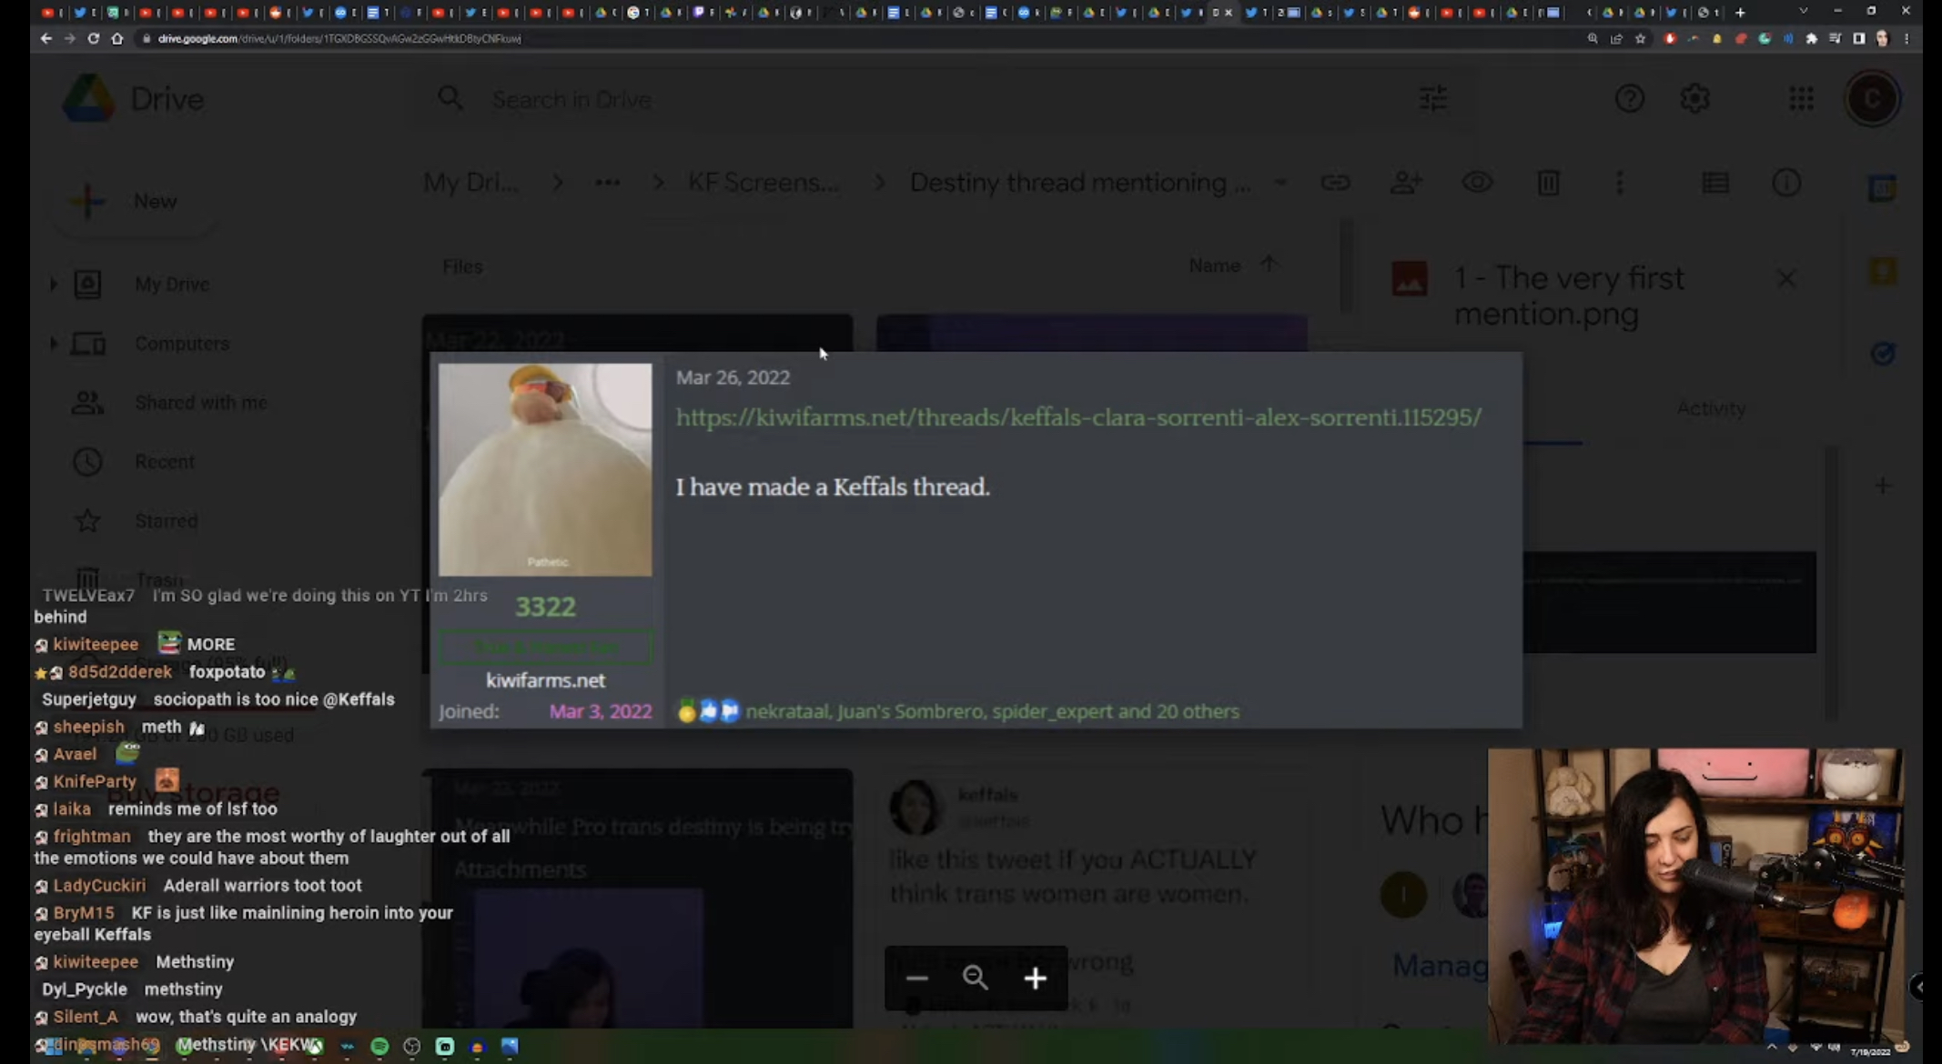Screen dimensions: 1942x1064
Task: Click the Google Drive logo
Action: coord(88,98)
